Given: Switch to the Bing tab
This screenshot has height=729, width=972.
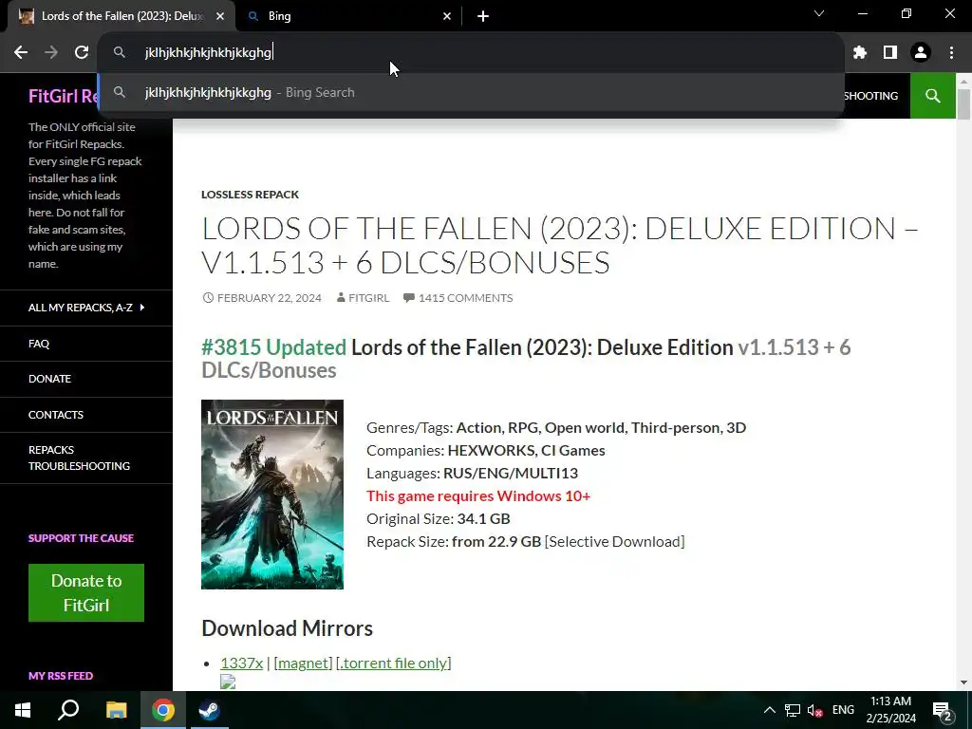Looking at the screenshot, I should tap(349, 16).
